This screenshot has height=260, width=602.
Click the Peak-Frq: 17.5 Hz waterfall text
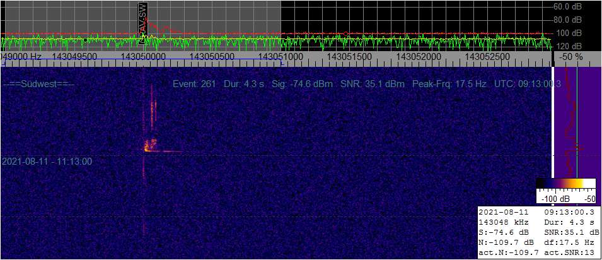[449, 84]
